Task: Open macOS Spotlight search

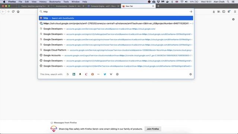Action: click(x=228, y=1)
